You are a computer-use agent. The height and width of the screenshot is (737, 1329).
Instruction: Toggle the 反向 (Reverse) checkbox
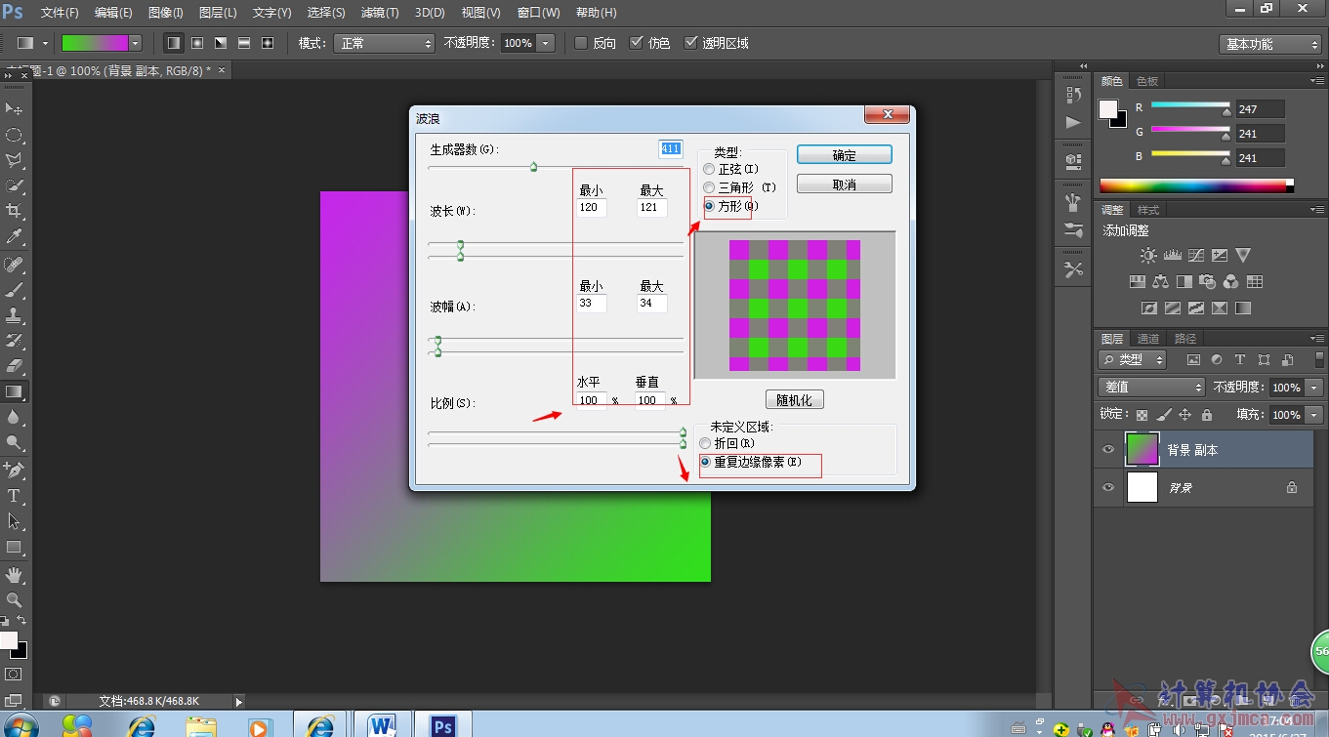point(581,43)
